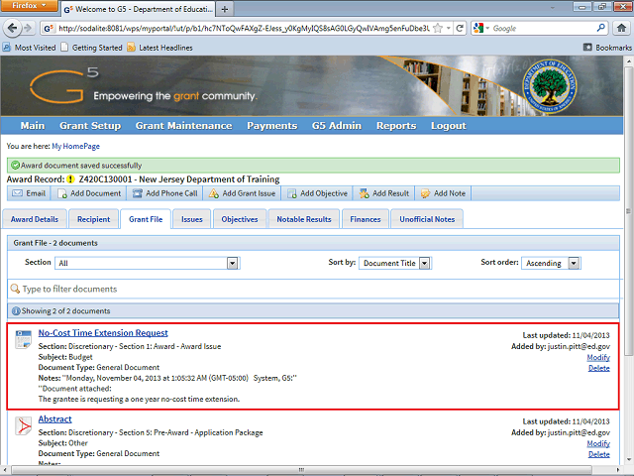634x476 pixels.
Task: Click the Type to filter documents field
Action: 313,289
